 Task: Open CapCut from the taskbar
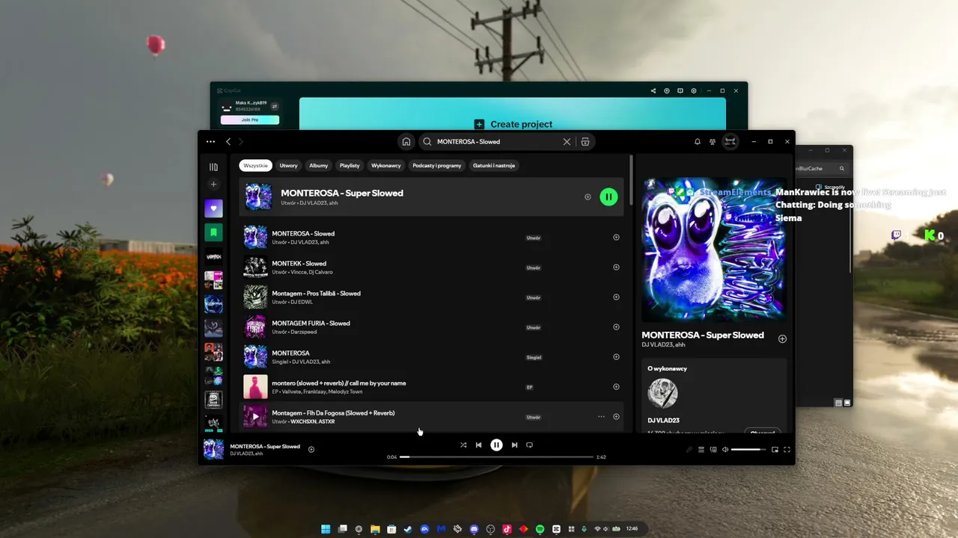coord(556,529)
